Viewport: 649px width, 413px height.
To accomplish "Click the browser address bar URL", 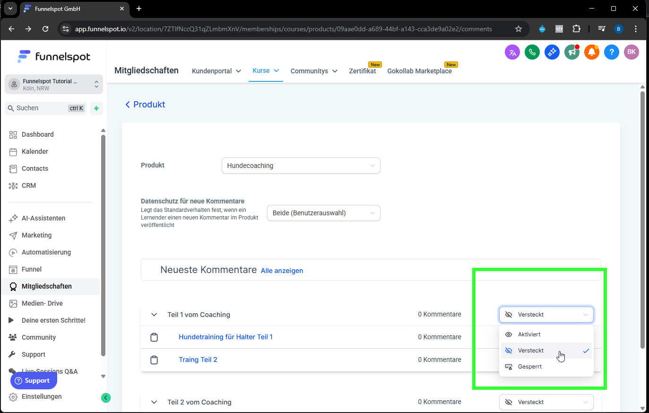I will tap(284, 29).
